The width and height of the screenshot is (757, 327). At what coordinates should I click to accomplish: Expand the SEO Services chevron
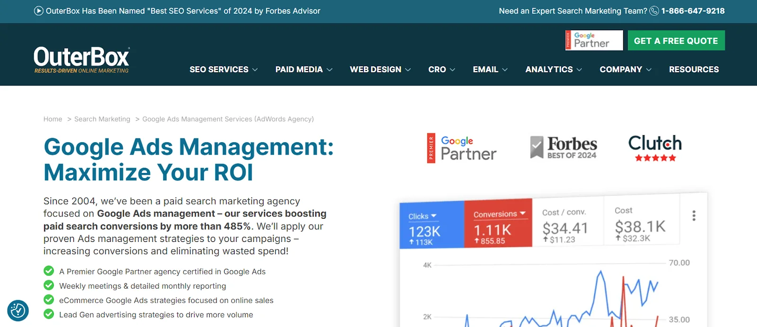[255, 69]
